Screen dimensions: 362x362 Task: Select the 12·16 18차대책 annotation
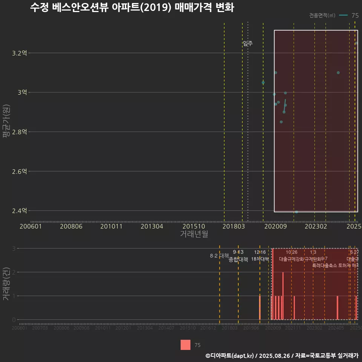(261, 256)
